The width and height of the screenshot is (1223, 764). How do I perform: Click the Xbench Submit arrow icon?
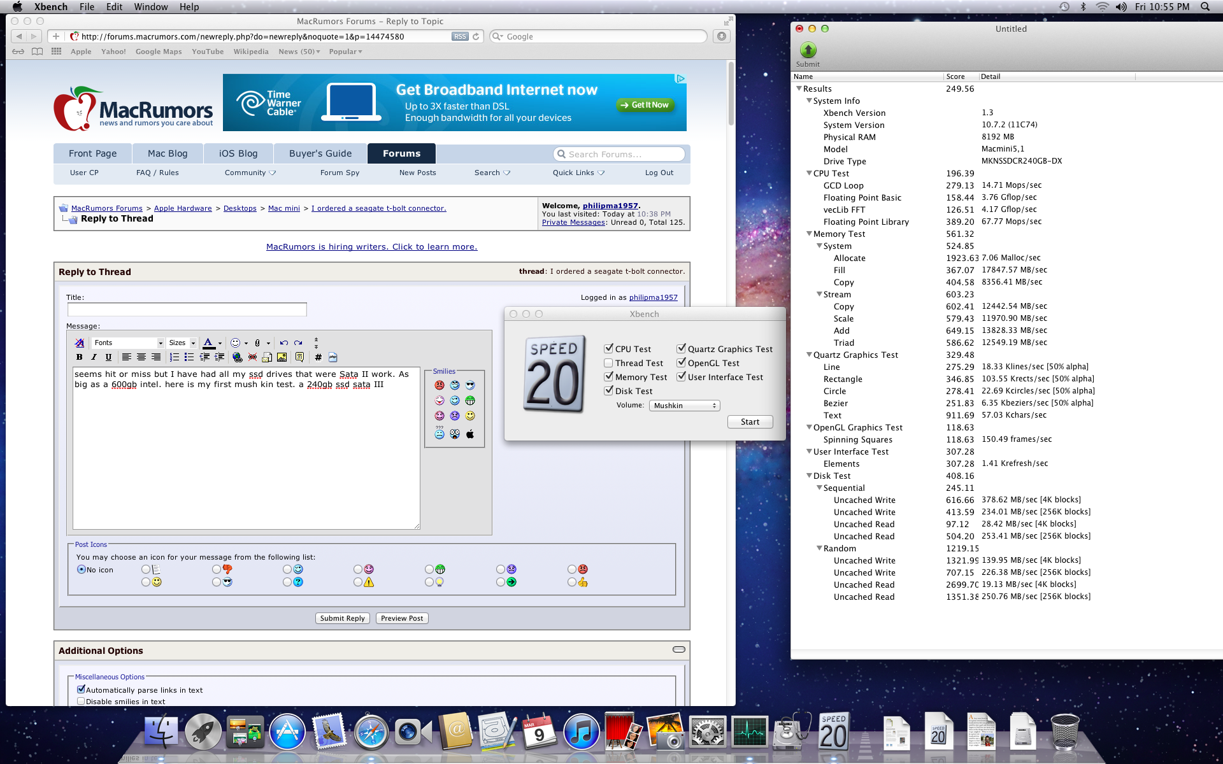(808, 50)
